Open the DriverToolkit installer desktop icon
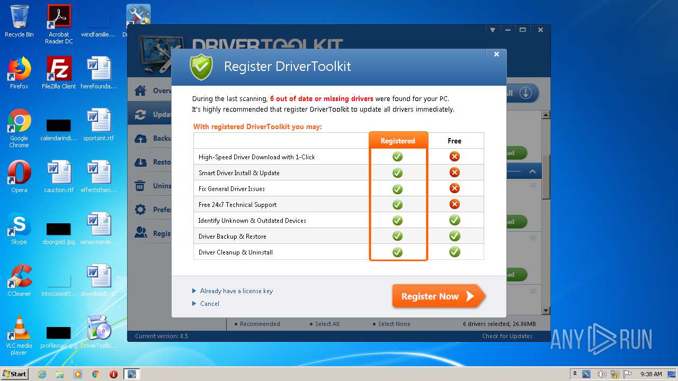678x381 pixels. click(x=99, y=332)
